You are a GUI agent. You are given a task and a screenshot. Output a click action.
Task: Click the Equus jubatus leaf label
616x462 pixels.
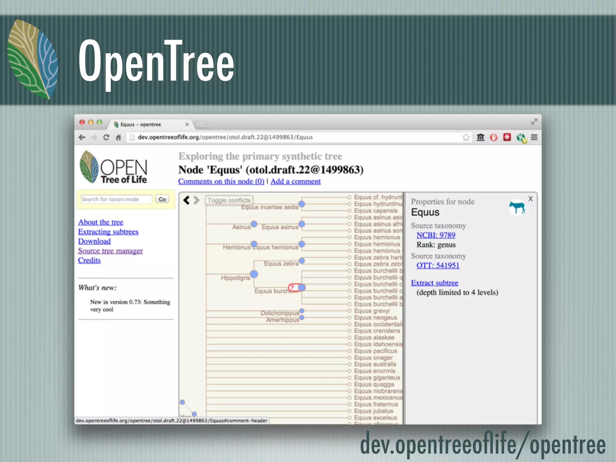[x=374, y=411]
